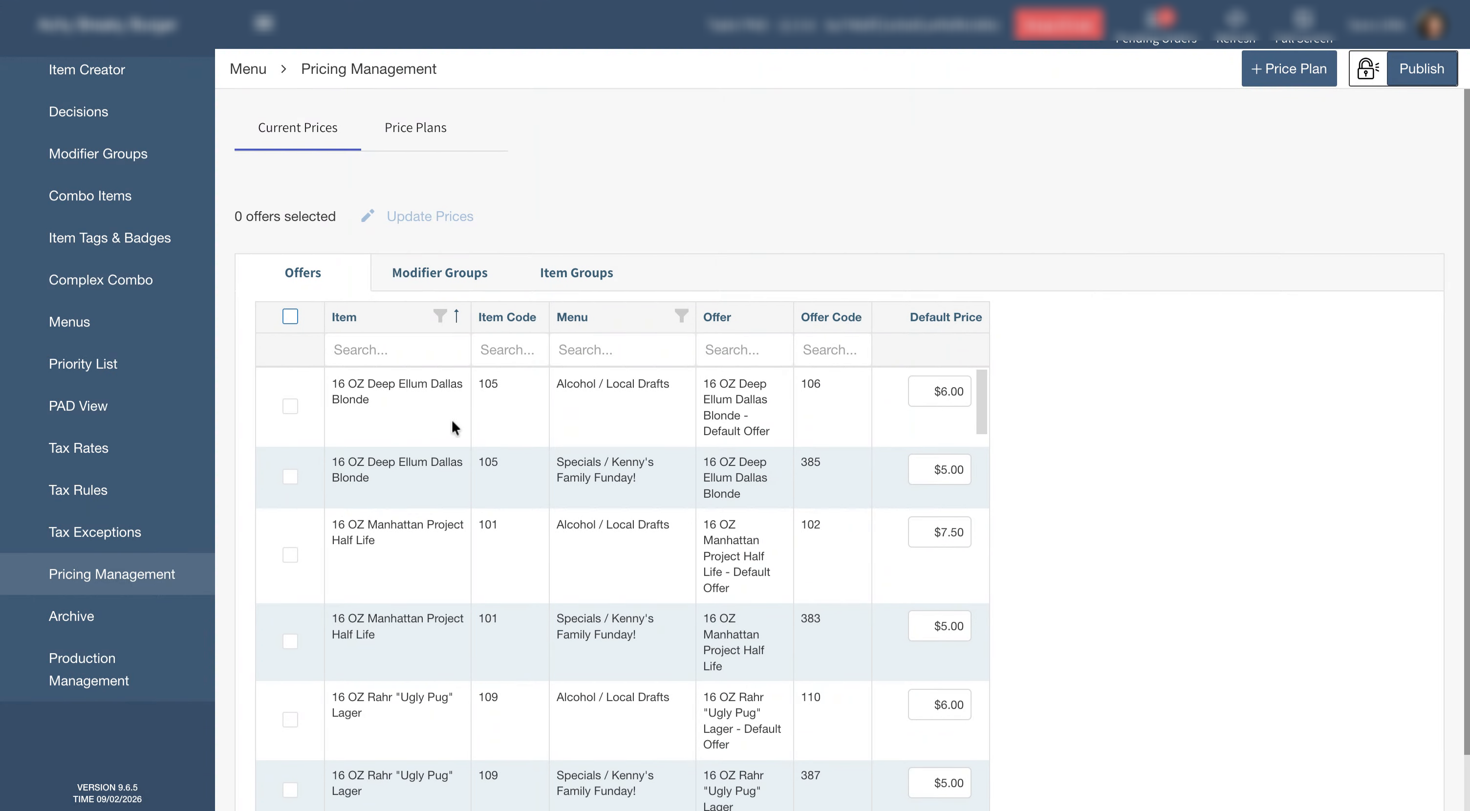Viewport: 1470px width, 811px height.
Task: Click the table's vertical scrollbar thumb
Action: 981,402
